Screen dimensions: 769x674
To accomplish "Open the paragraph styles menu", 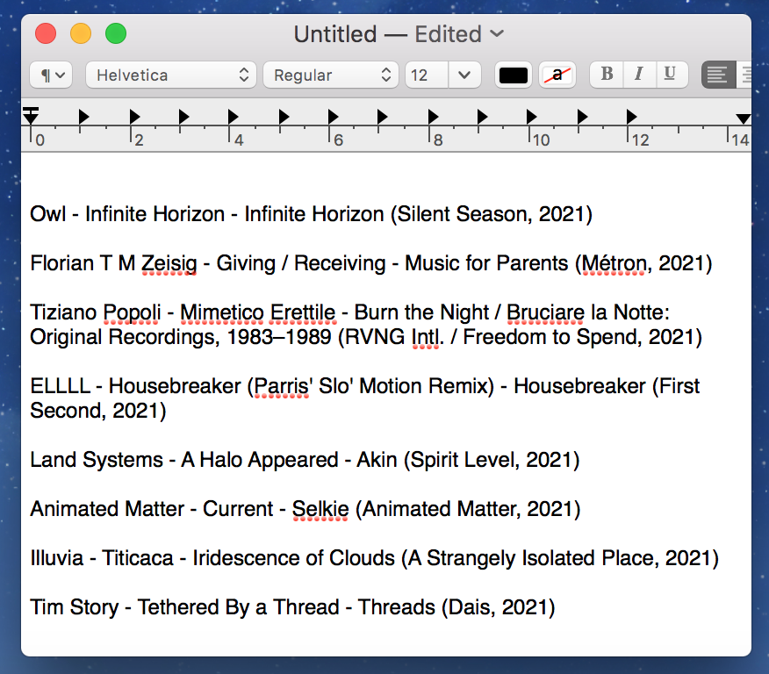I will coord(51,75).
